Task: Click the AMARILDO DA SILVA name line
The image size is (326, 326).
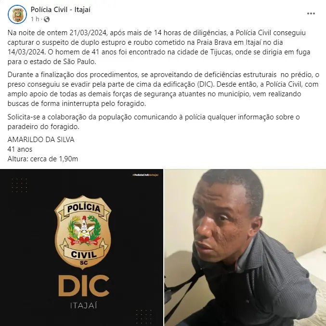Action: click(x=41, y=140)
